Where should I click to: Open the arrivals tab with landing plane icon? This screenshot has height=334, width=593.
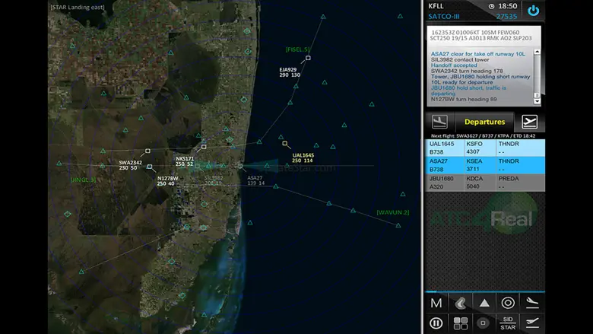(439, 122)
